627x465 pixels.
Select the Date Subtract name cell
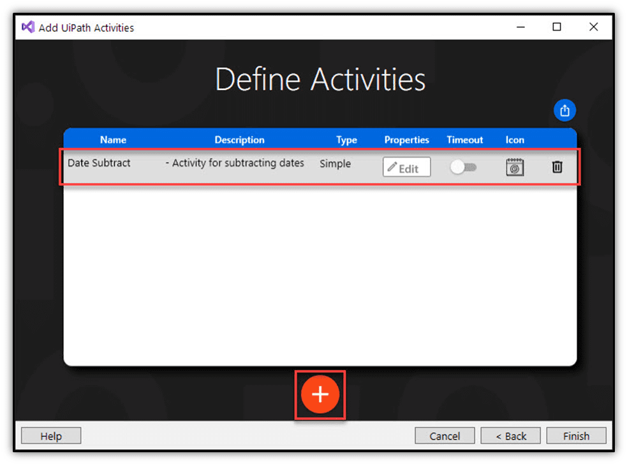click(x=99, y=163)
